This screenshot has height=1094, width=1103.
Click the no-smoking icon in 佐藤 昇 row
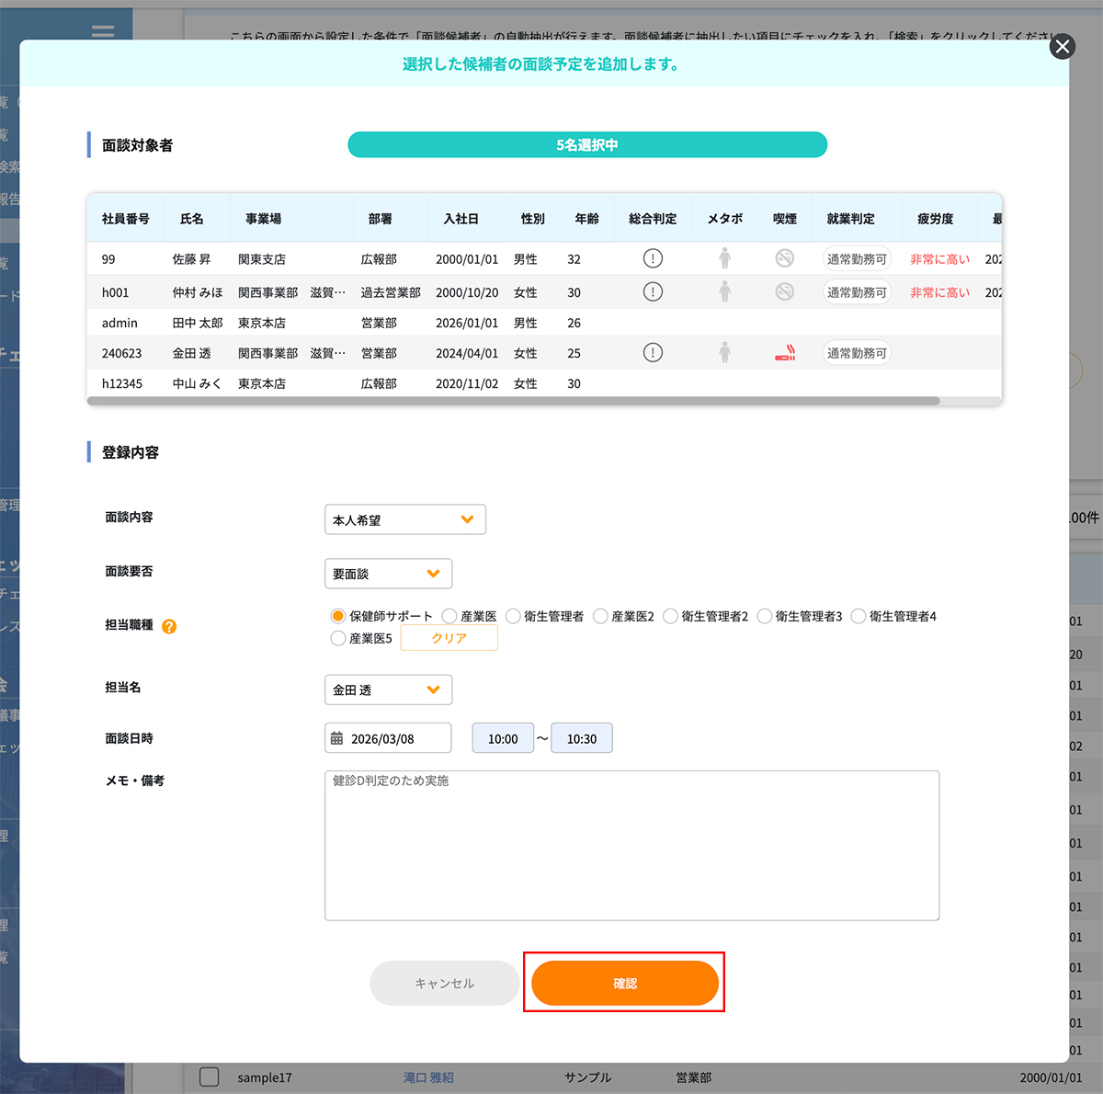pyautogui.click(x=785, y=258)
